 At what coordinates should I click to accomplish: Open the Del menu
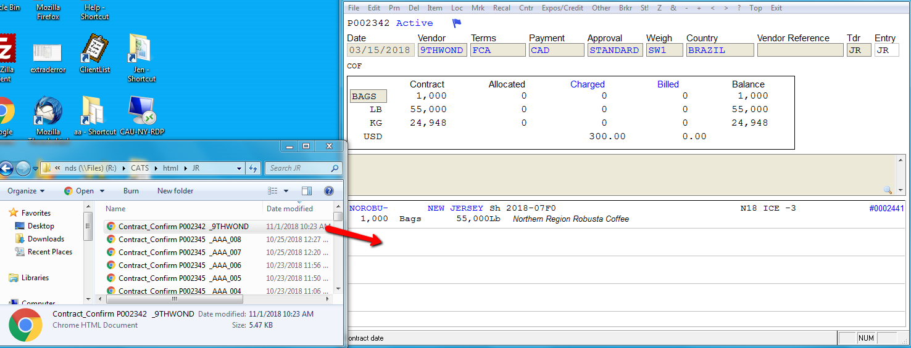pos(414,8)
